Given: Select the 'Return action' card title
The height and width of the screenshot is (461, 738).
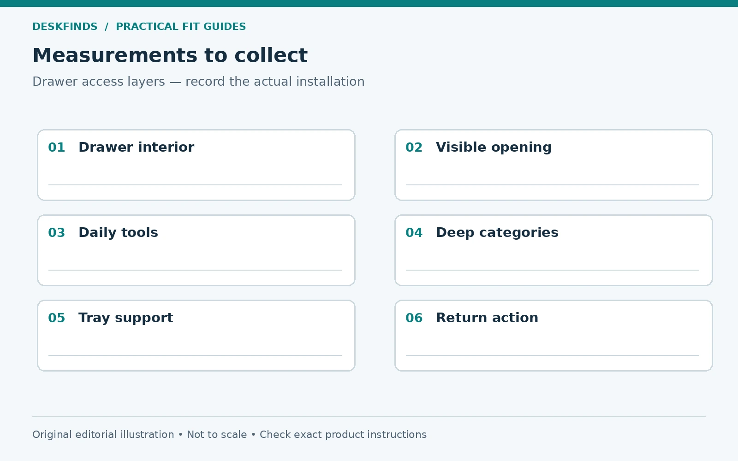Looking at the screenshot, I should 487,318.
